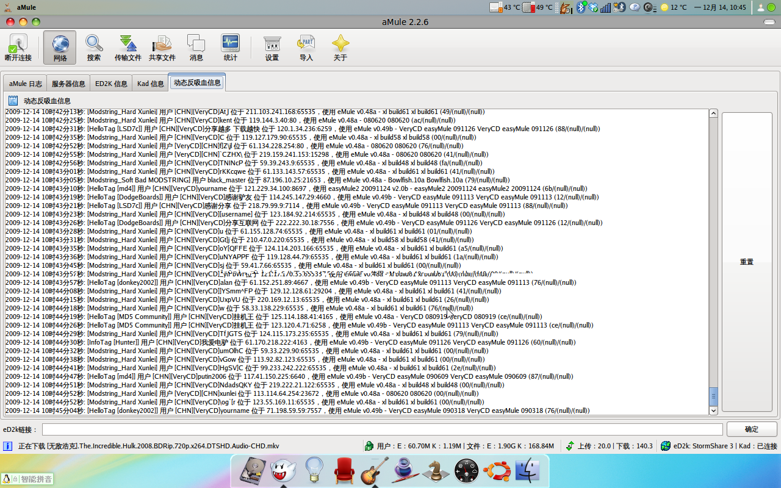
Task: Click the 确定 button beside the eD2k field
Action: 752,429
